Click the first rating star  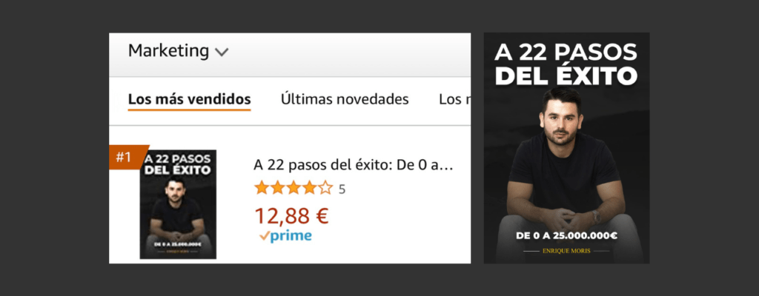[x=262, y=188]
